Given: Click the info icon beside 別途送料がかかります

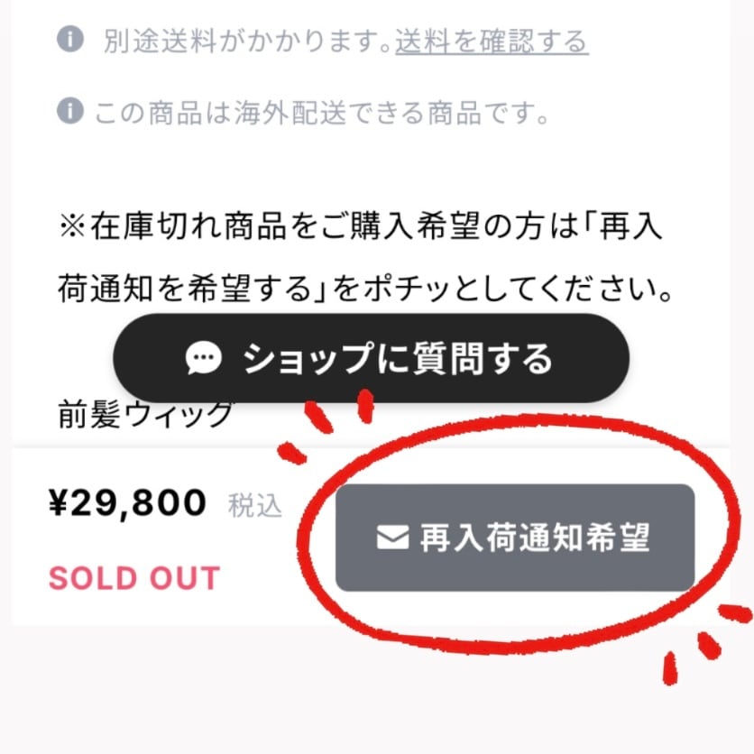Looking at the screenshot, I should 69,40.
